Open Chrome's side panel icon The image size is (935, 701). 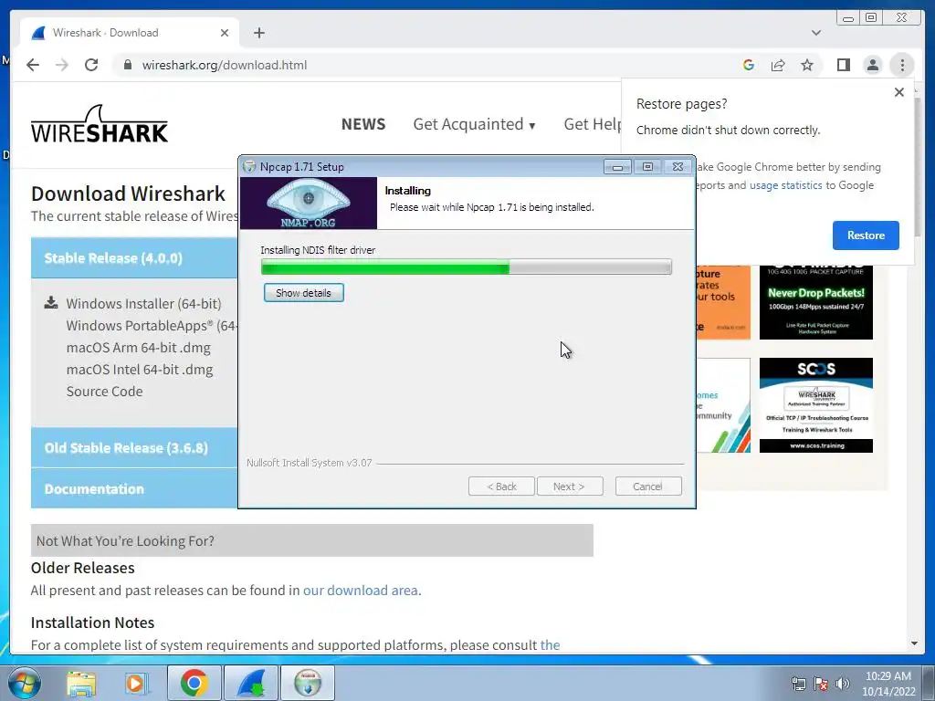[x=843, y=65]
